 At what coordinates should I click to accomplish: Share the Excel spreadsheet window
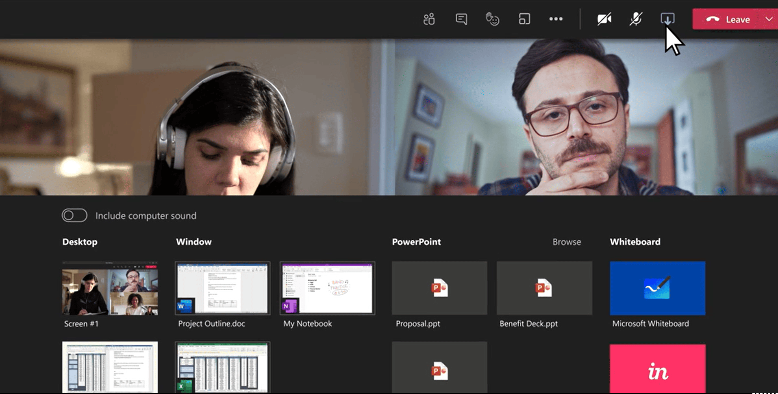click(222, 367)
